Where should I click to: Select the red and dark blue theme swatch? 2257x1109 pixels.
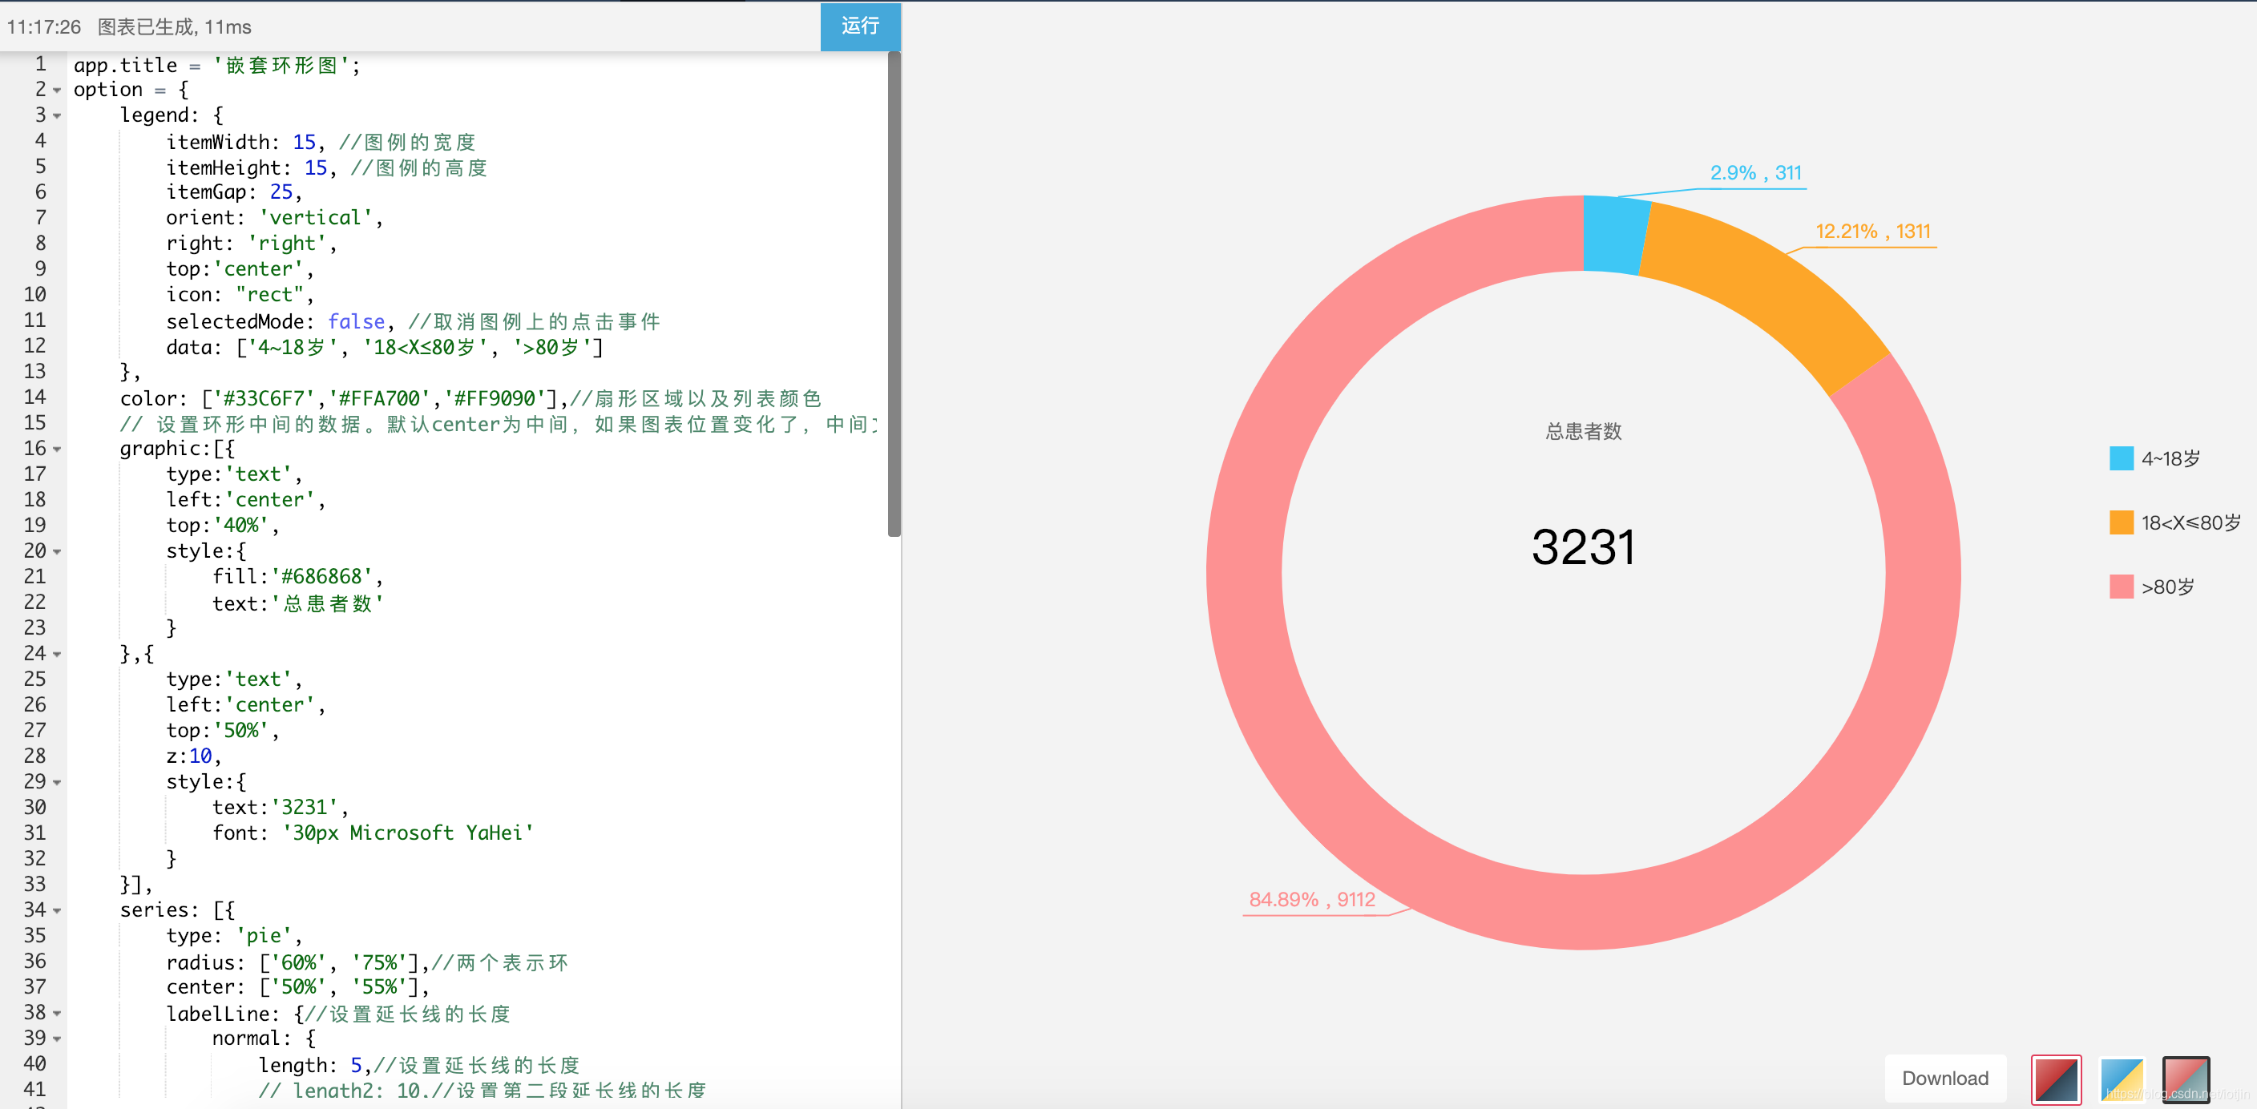pos(2056,1079)
